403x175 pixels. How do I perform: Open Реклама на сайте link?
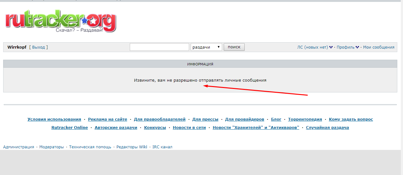pyautogui.click(x=108, y=119)
